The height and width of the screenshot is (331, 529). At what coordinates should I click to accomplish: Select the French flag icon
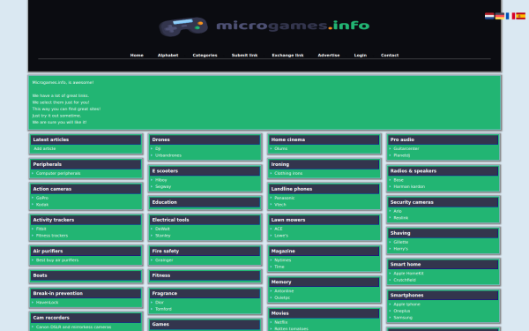click(x=510, y=16)
